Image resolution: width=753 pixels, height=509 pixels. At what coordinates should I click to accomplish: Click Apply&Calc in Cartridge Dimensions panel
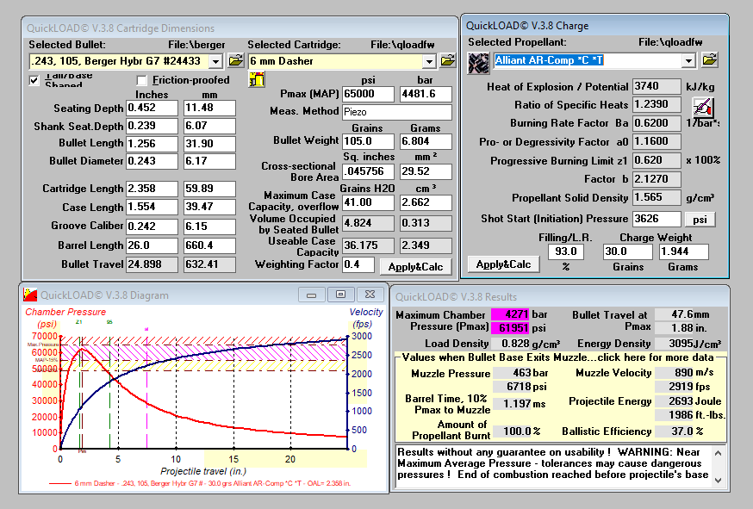[x=415, y=266]
